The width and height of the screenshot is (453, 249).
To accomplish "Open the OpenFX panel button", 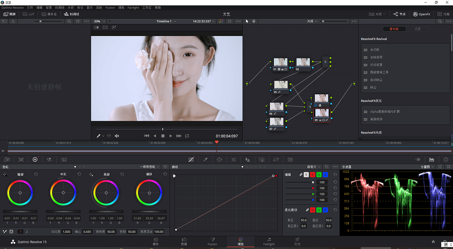I will [421, 14].
